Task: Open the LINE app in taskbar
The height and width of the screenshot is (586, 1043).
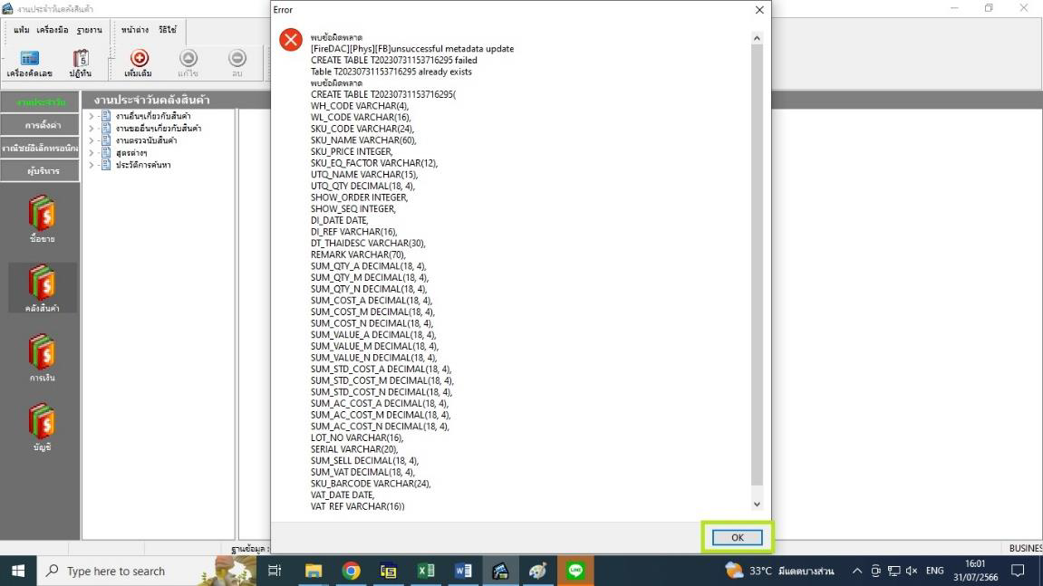Action: [575, 571]
